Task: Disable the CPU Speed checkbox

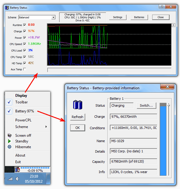Action: pos(25,44)
